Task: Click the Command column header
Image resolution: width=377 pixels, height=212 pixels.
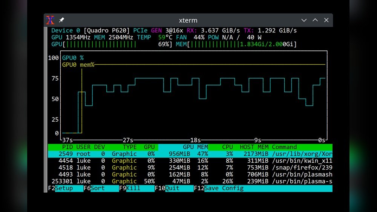Action: tap(284, 147)
